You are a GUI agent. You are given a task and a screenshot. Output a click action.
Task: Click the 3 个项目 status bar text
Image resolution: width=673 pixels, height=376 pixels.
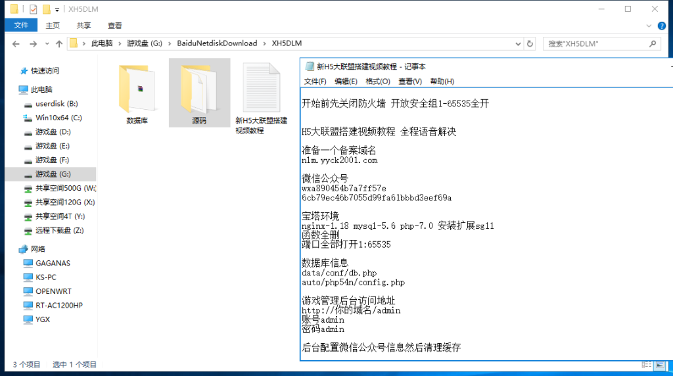[x=26, y=364]
